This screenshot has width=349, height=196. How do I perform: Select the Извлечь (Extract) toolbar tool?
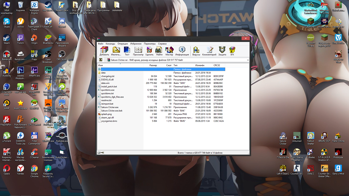[x=116, y=51]
